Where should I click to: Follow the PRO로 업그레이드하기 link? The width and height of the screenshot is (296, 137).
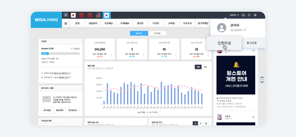62,73
